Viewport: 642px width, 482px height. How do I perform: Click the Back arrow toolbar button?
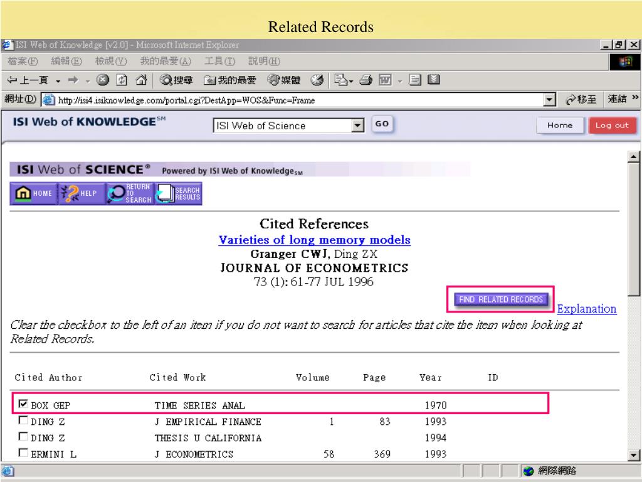click(28, 80)
